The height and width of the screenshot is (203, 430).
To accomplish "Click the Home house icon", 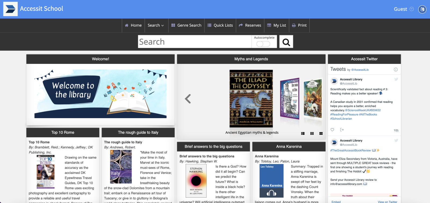I will click(x=127, y=25).
